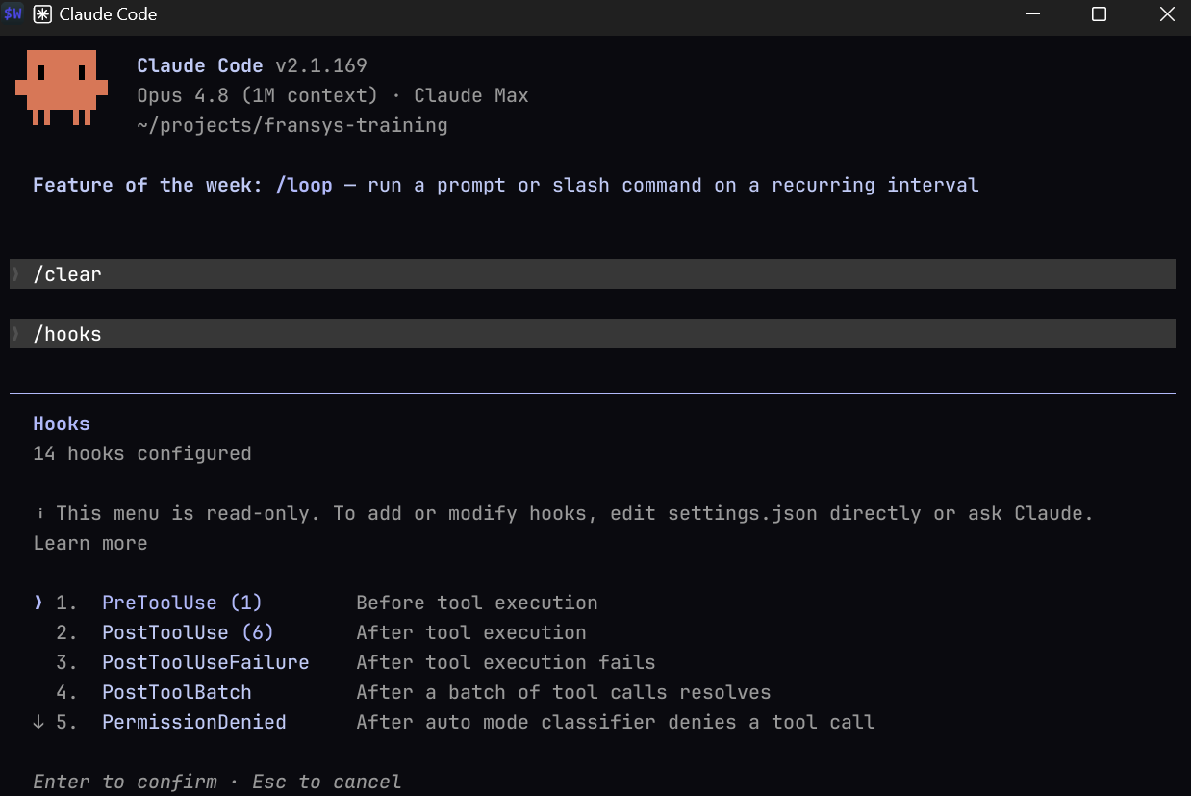1191x796 pixels.
Task: Click the '14 hooks configured' text
Action: [x=142, y=453]
